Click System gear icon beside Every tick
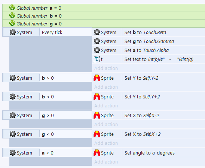The width and height of the screenshot is (205, 168). pos(13,32)
